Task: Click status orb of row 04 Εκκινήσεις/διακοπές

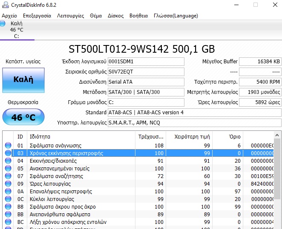Action: point(8,161)
